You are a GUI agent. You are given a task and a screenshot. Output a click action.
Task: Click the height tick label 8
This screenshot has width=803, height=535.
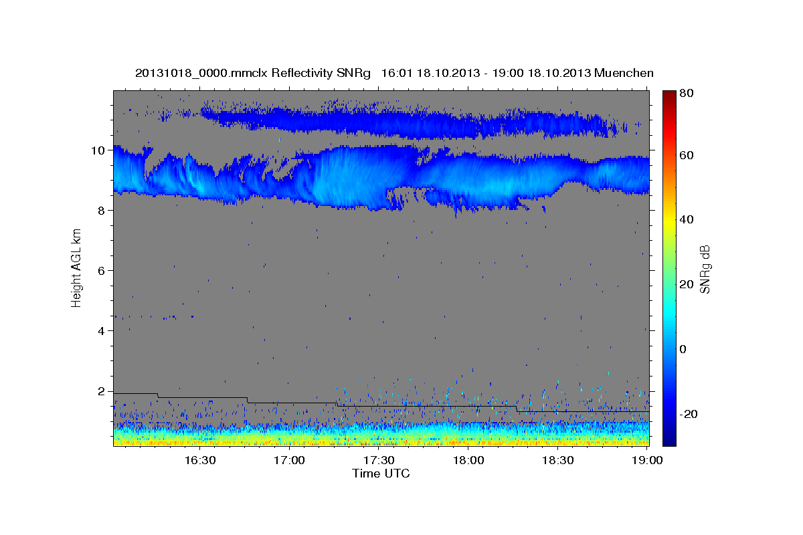pyautogui.click(x=102, y=211)
